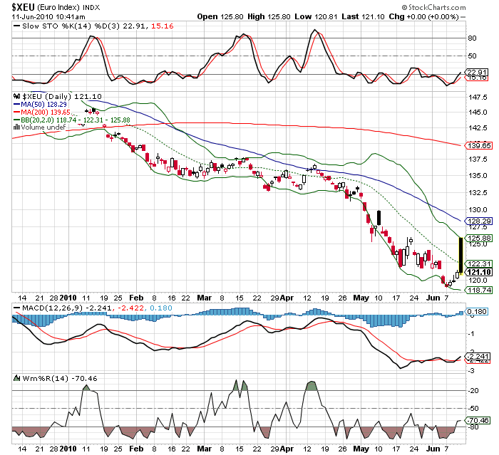This screenshot has width=499, height=455.
Task: Click the 128.29 blue price tag
Action: point(479,221)
